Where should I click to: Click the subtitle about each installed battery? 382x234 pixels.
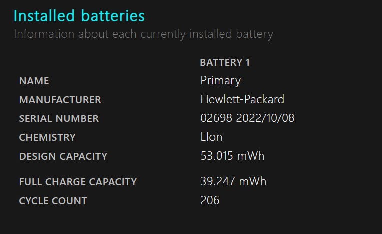[143, 34]
